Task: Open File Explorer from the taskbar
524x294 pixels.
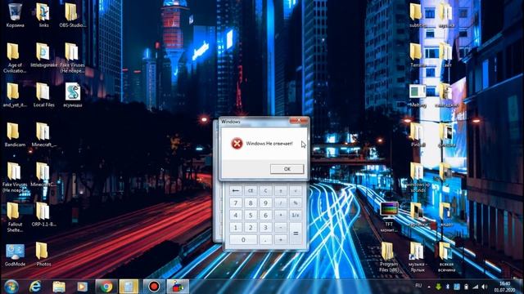Action: (x=59, y=287)
